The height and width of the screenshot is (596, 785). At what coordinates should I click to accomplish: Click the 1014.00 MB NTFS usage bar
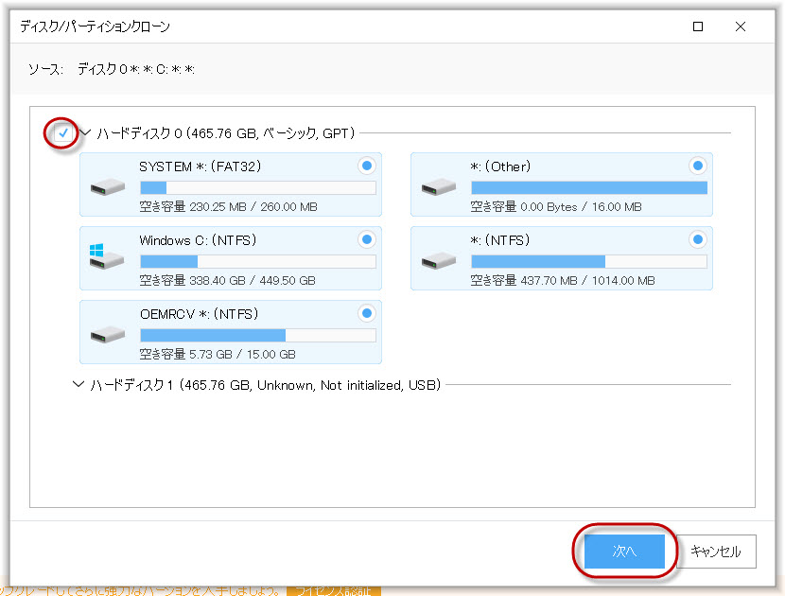[589, 261]
